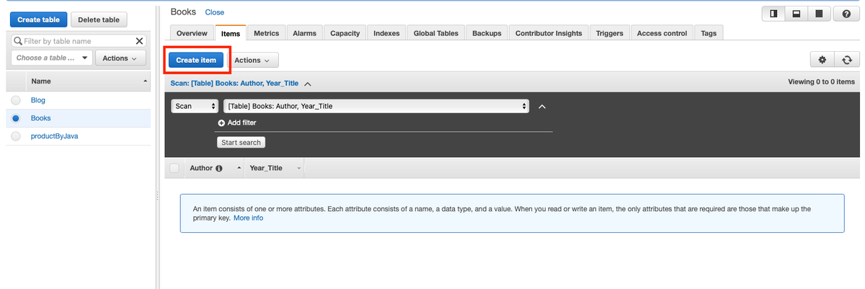
Task: Open the help question mark icon
Action: click(846, 14)
